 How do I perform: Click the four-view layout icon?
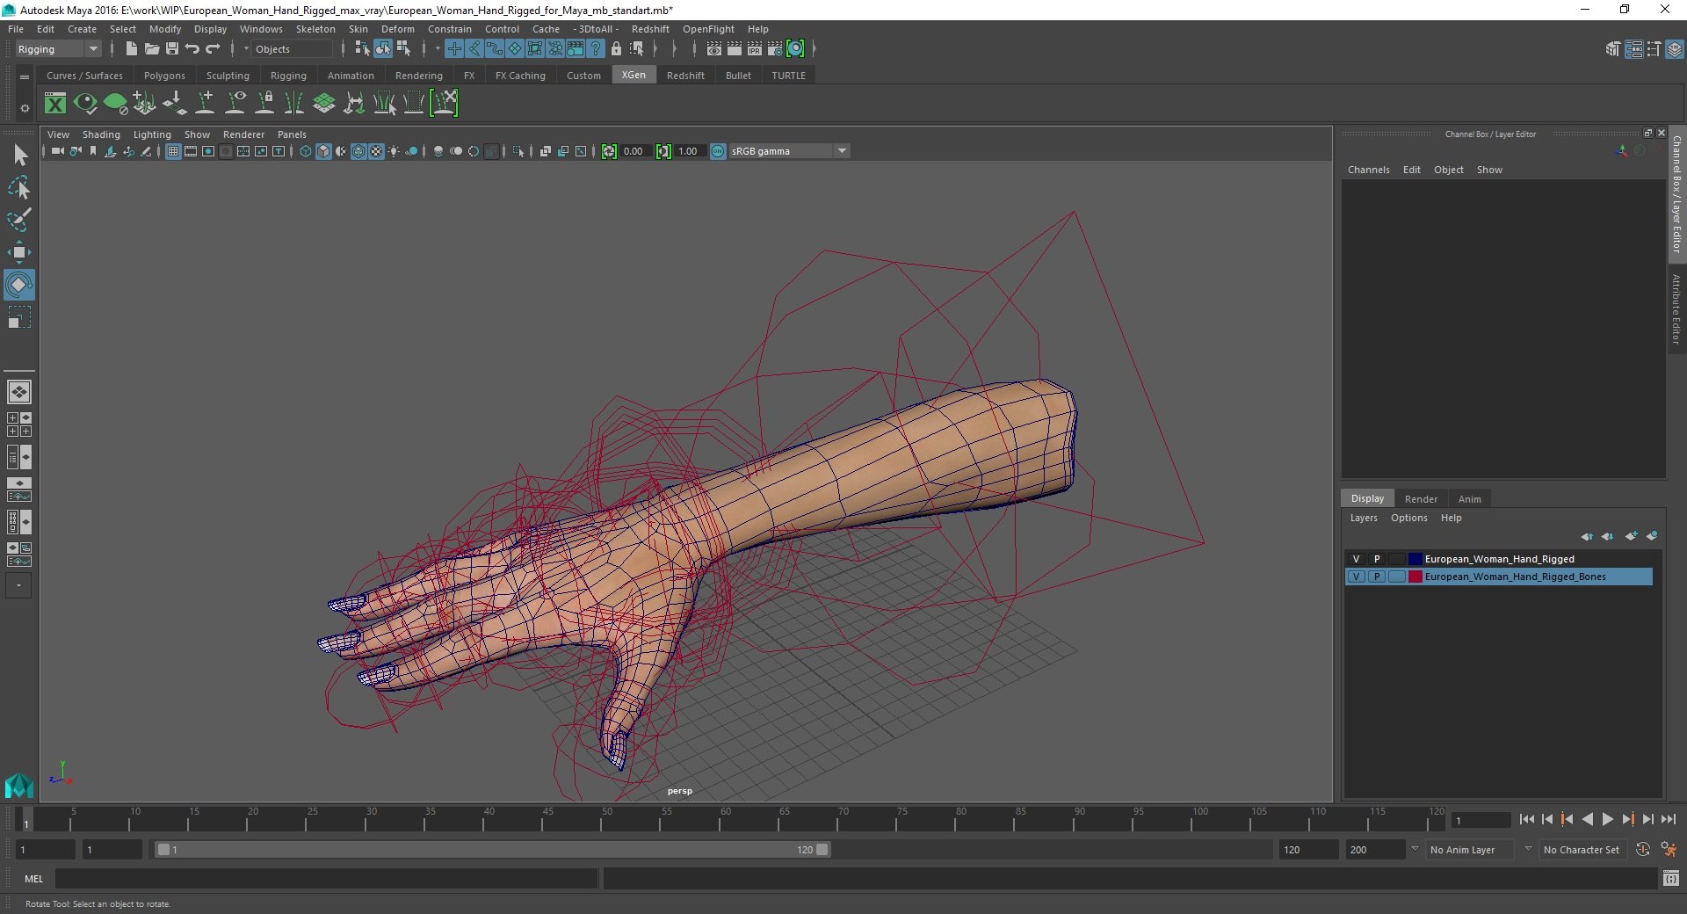(18, 424)
